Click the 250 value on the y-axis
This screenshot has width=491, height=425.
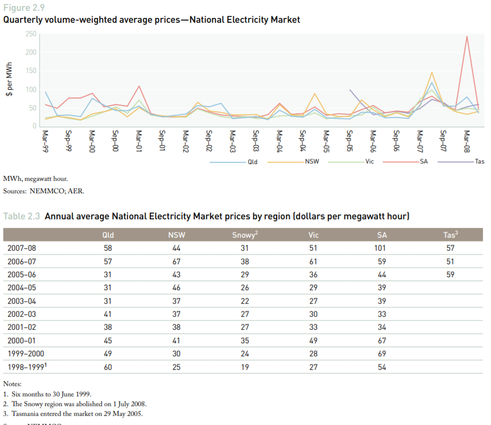pyautogui.click(x=30, y=34)
